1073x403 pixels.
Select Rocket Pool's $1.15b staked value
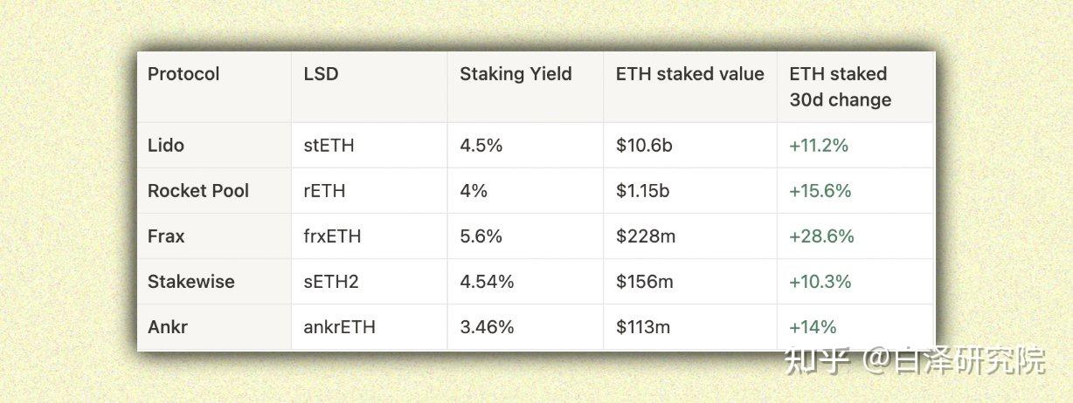642,191
